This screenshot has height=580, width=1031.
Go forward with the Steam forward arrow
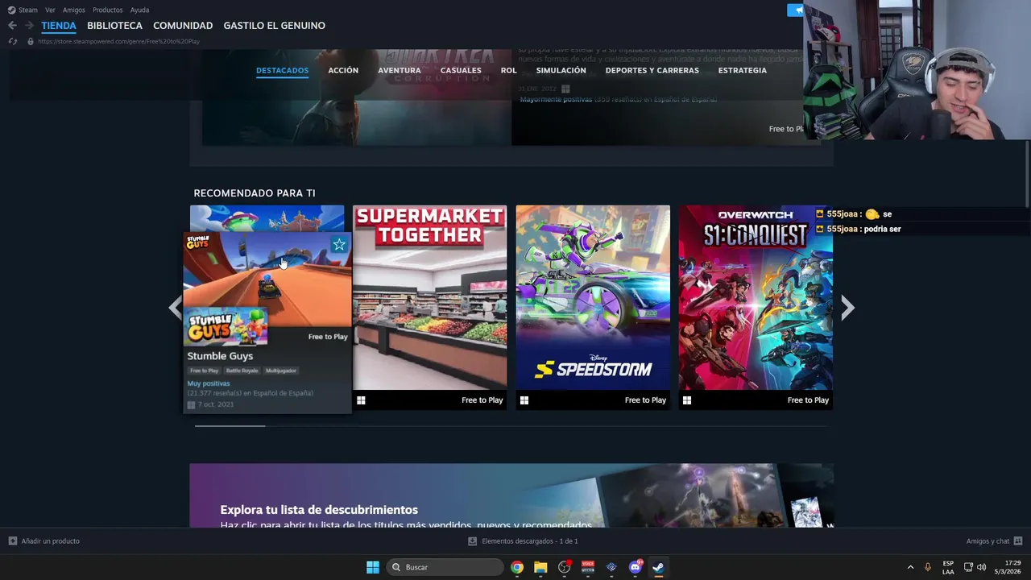29,26
